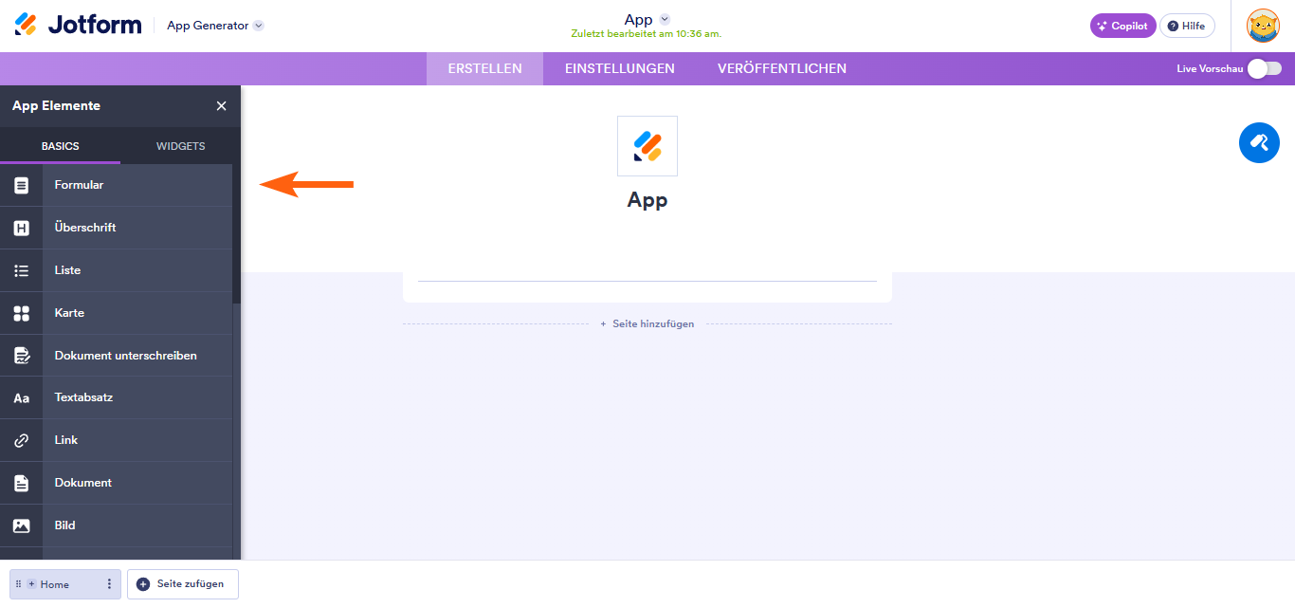Open the Home page options menu
Viewport: 1295px width, 608px height.
point(111,584)
